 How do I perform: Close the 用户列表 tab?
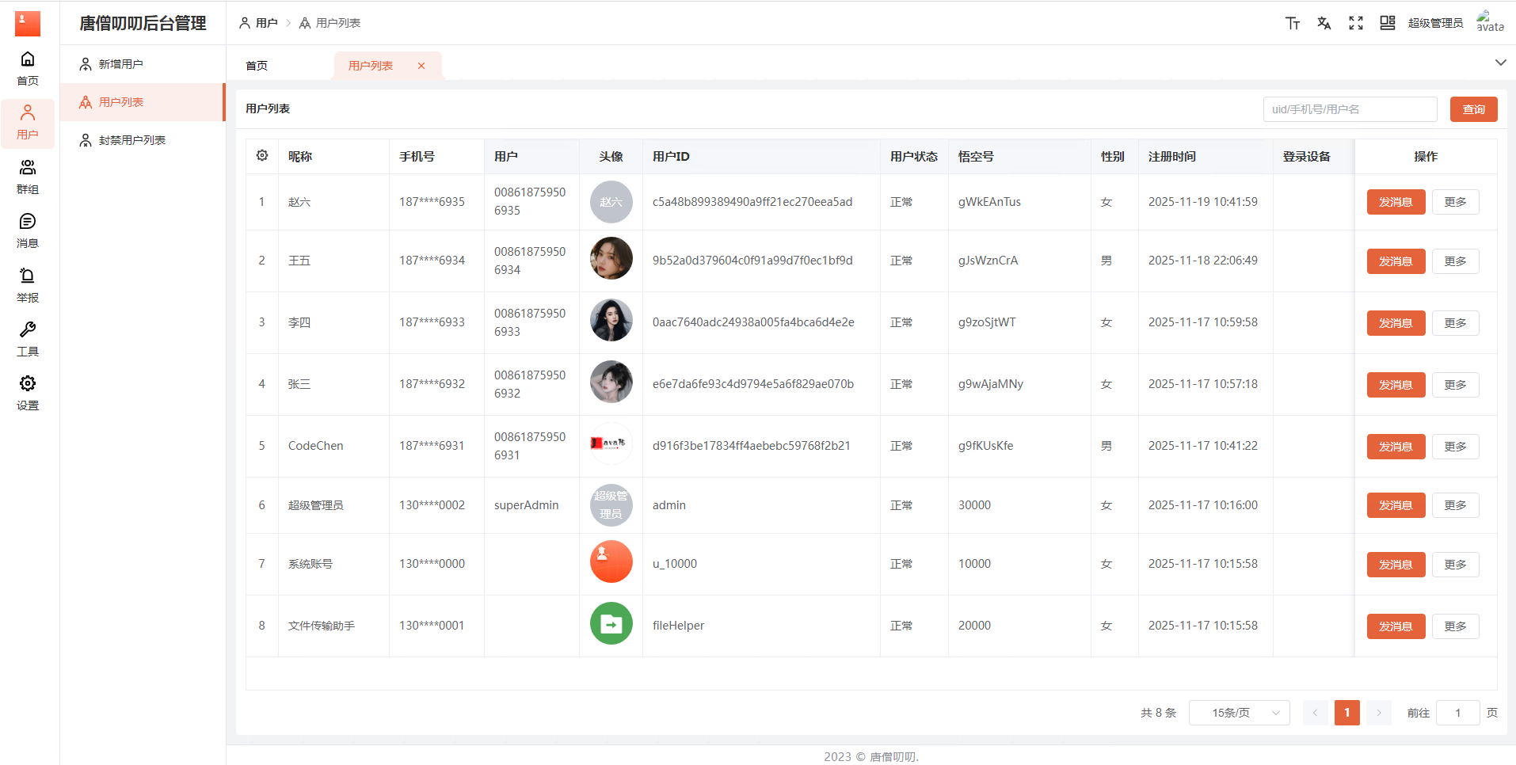coord(421,66)
